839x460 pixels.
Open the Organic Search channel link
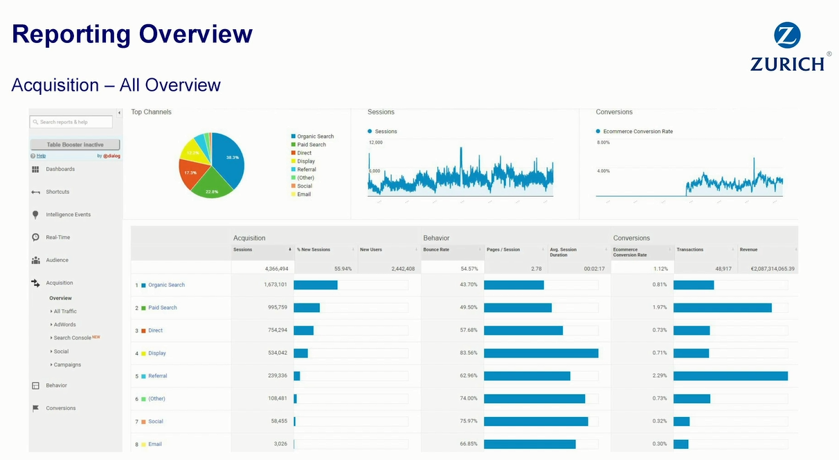pyautogui.click(x=166, y=285)
